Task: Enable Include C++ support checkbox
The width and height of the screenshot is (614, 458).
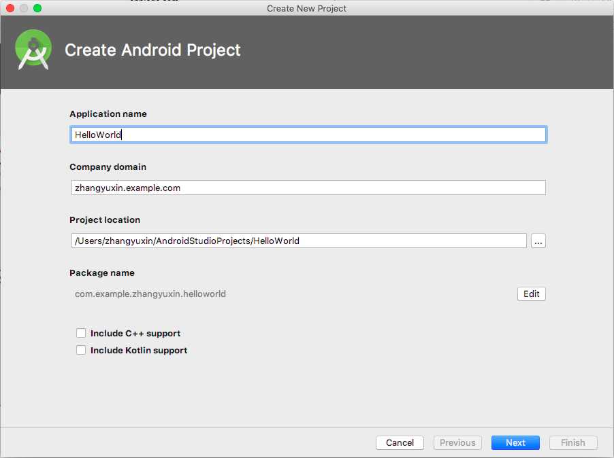Action: (81, 333)
